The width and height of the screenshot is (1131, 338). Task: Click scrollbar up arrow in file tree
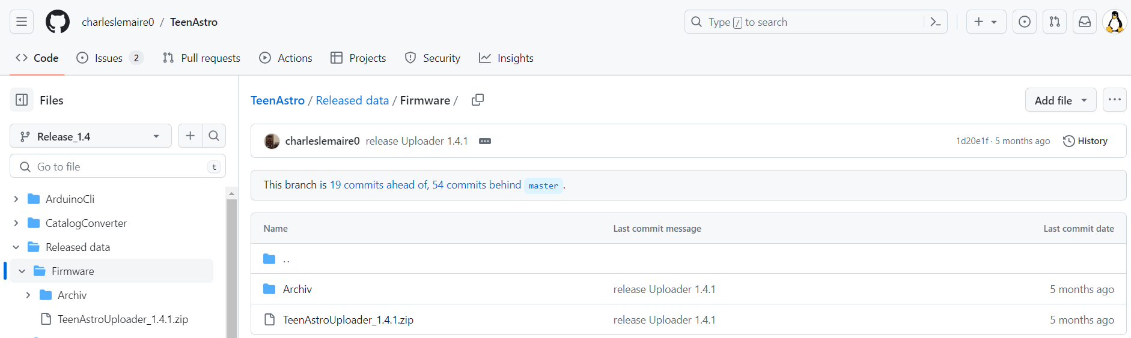pos(231,193)
